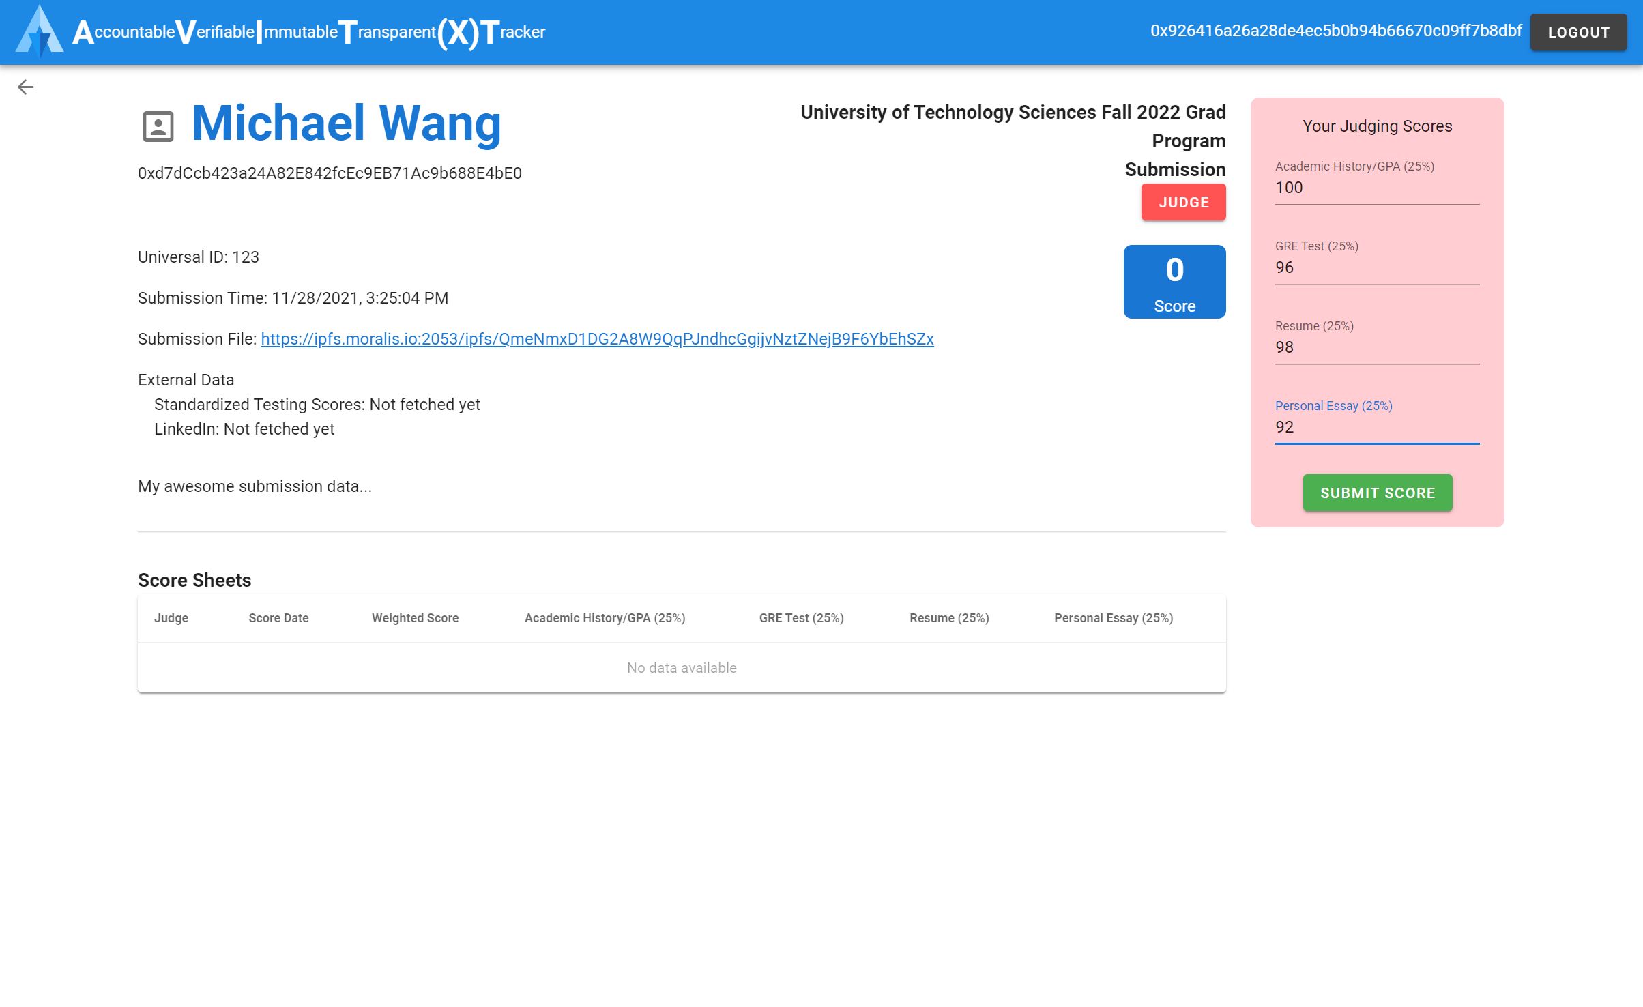This screenshot has height=1007, width=1643.
Task: Focus the Resume score input field
Action: [1376, 347]
